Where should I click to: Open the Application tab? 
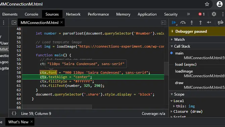tap(147, 14)
